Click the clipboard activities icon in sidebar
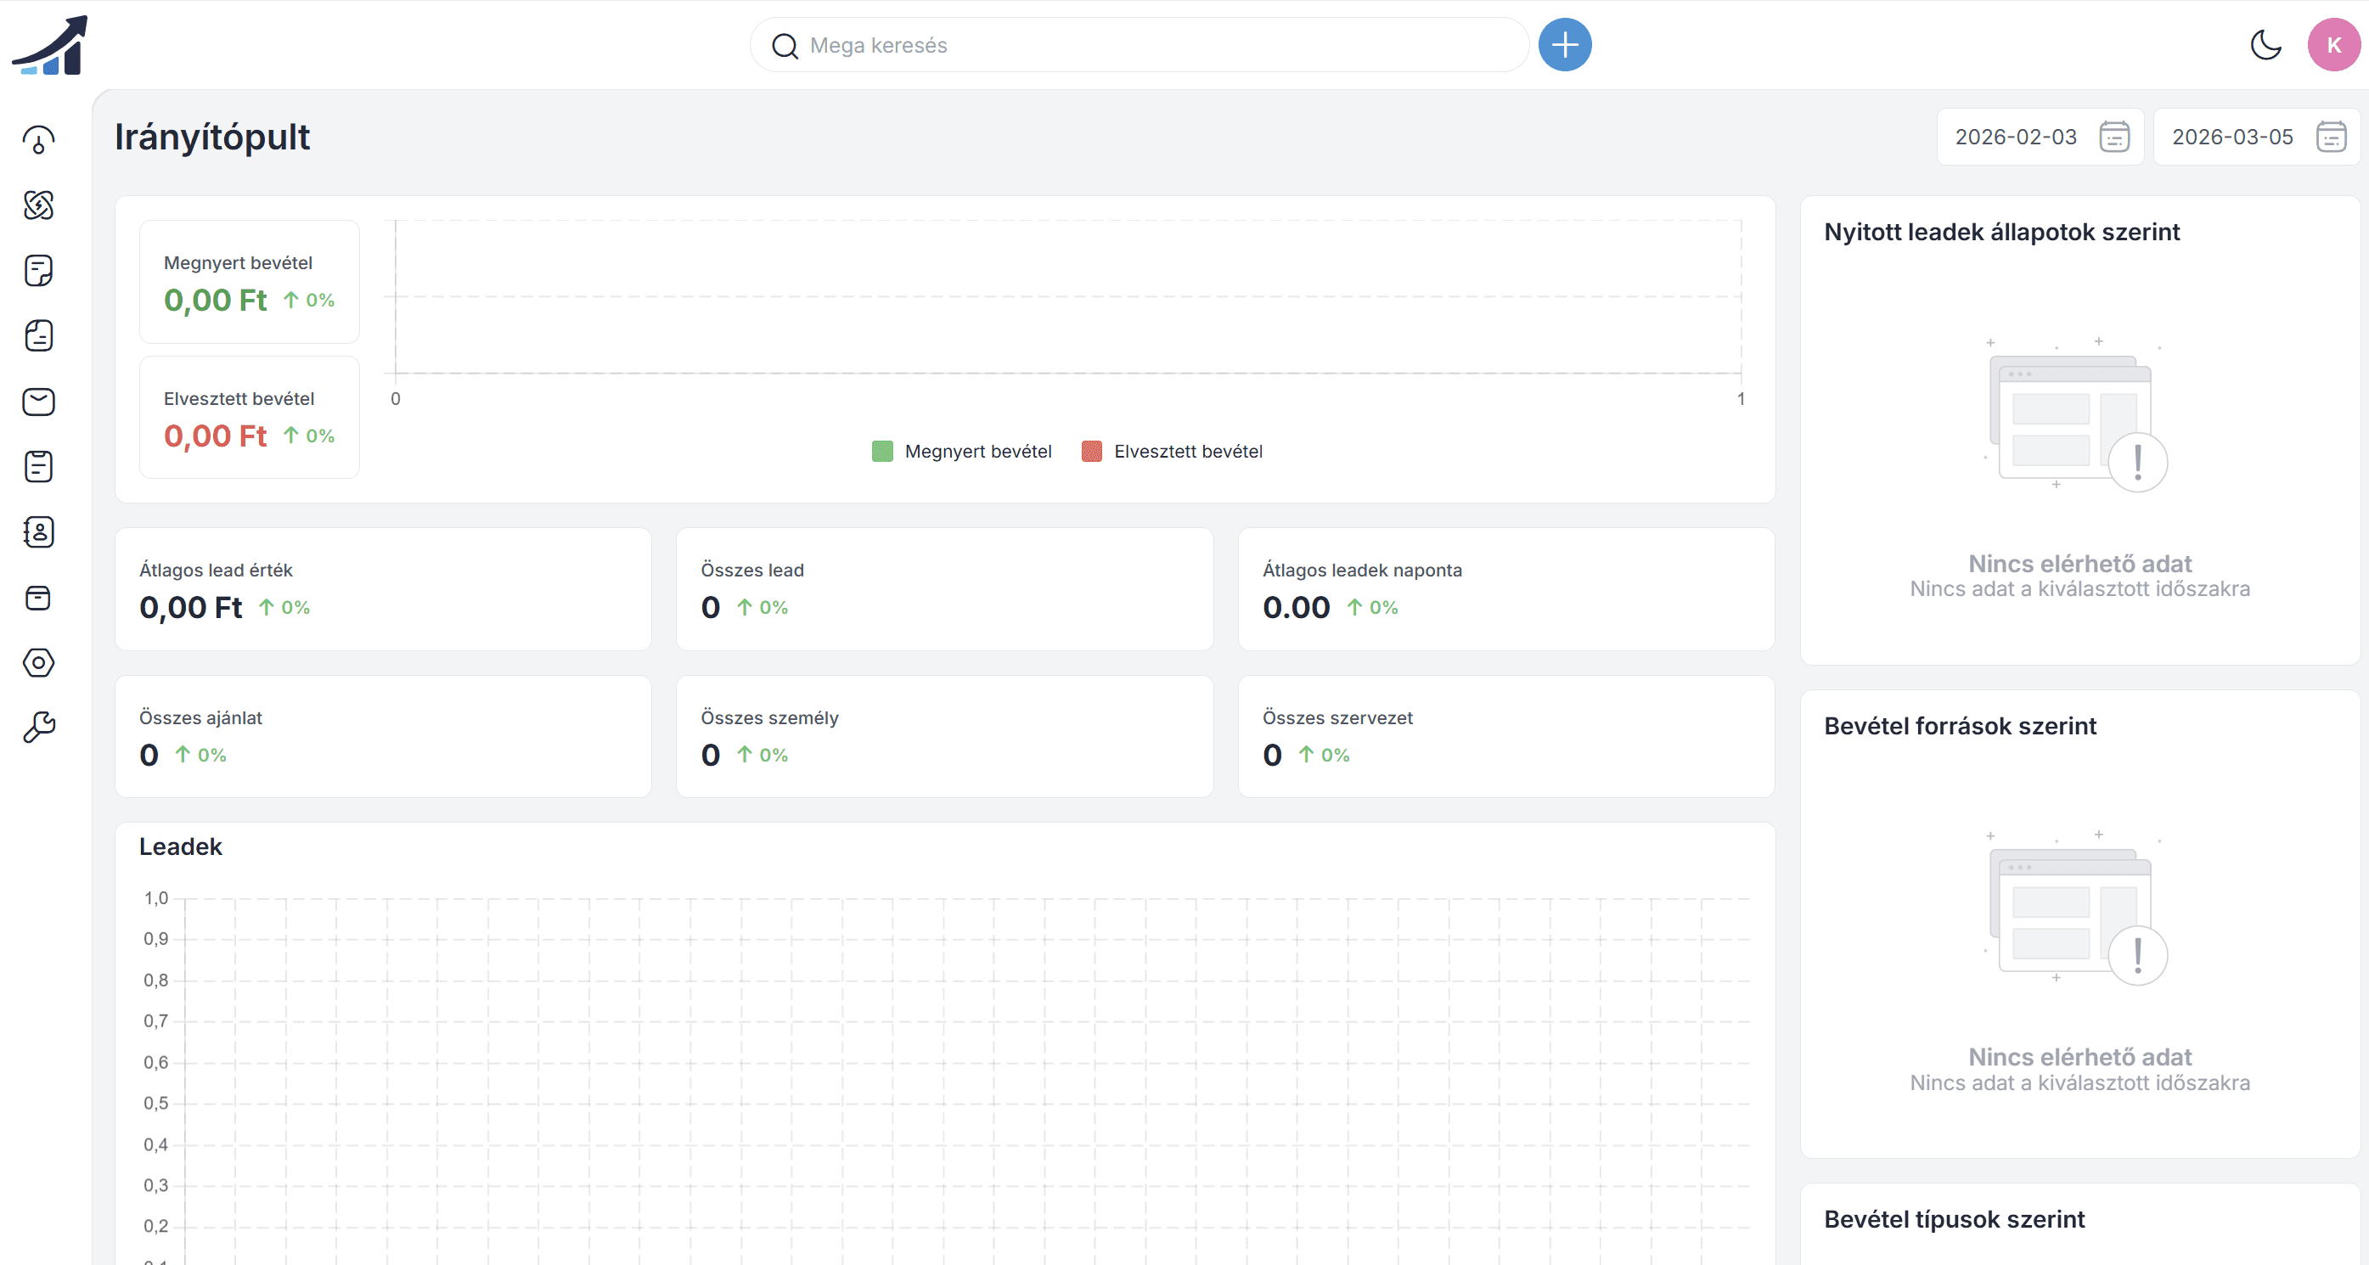2369x1265 pixels. coord(38,467)
